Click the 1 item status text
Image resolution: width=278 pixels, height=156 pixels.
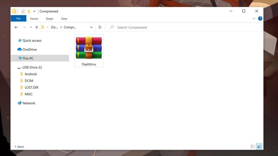point(19,147)
